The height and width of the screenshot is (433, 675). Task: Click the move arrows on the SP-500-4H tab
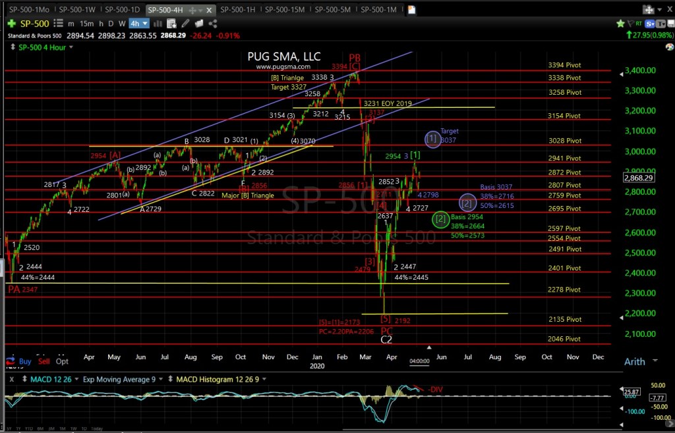(192, 9)
